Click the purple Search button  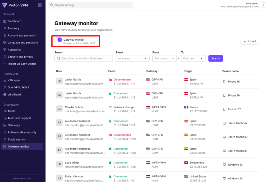(x=216, y=58)
